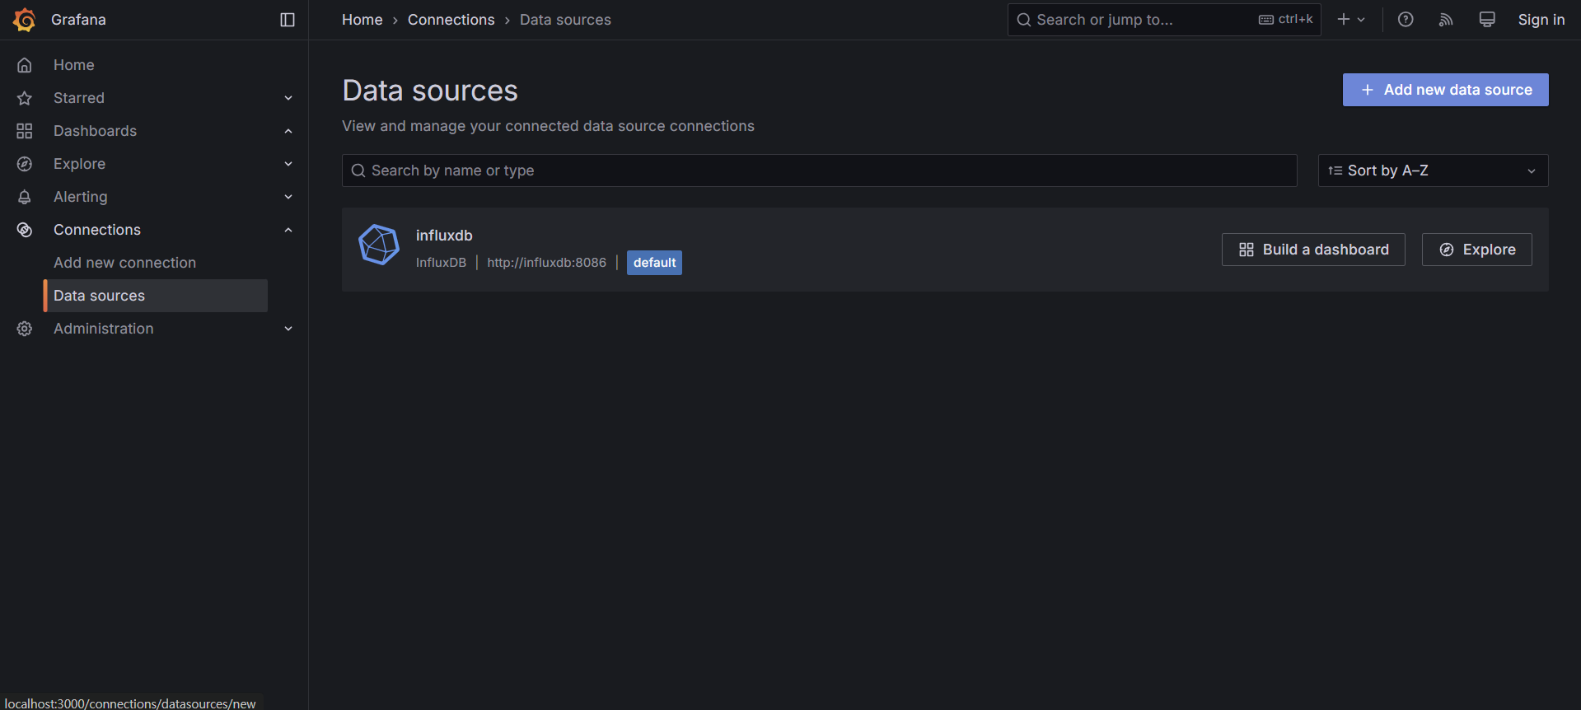Expand the Administration section chevron

click(x=288, y=329)
